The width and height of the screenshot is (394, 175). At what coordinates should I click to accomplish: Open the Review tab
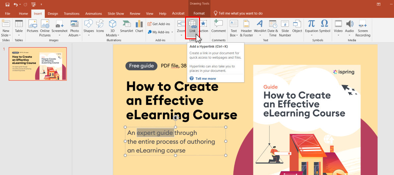coord(135,14)
